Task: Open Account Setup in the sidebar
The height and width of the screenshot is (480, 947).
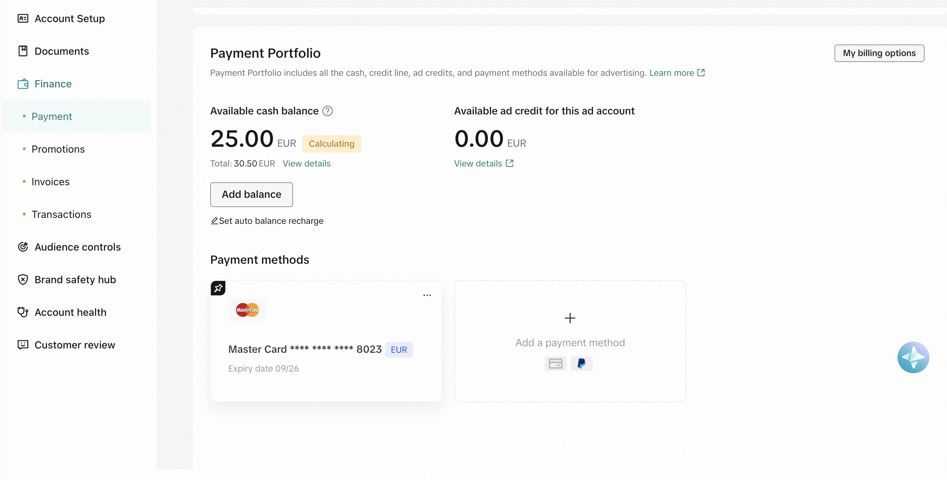Action: tap(70, 19)
